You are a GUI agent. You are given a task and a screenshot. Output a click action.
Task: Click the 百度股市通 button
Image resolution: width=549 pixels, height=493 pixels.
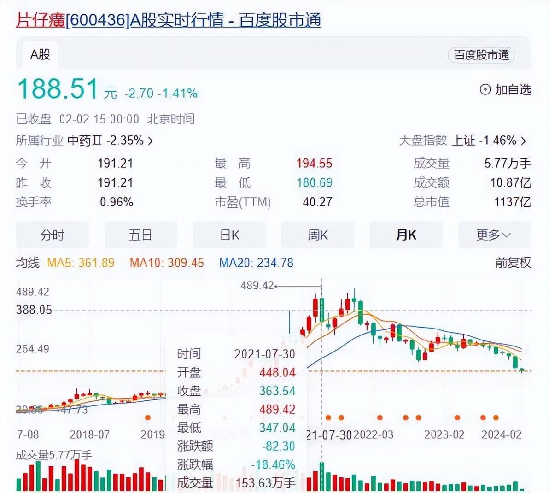[x=481, y=55]
